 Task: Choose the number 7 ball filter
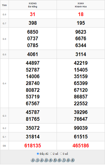click(64, 160)
